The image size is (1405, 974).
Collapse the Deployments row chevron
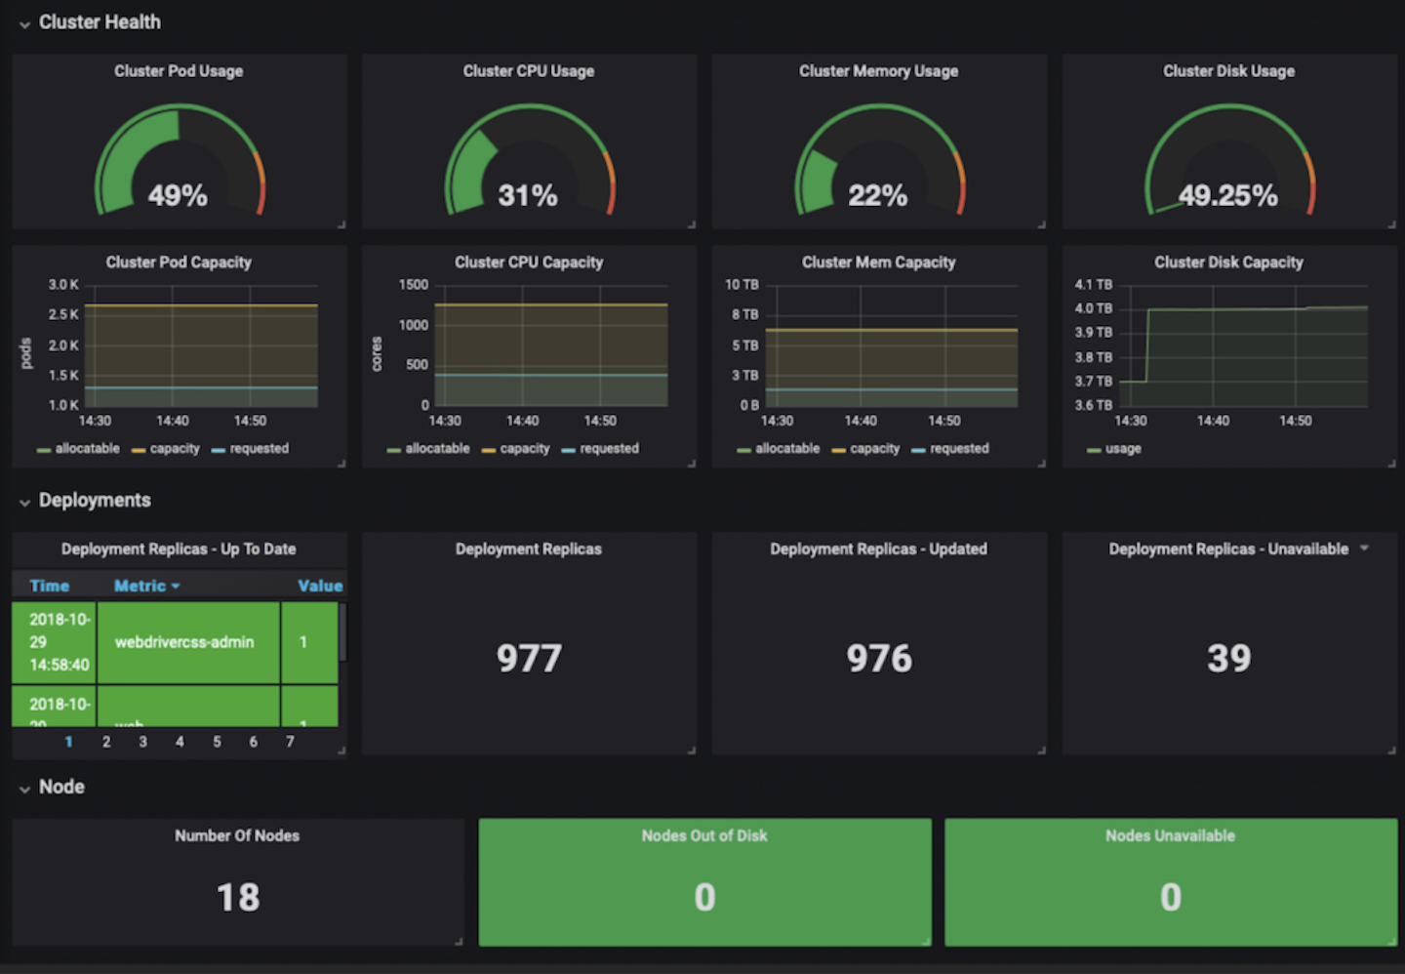coord(24,502)
